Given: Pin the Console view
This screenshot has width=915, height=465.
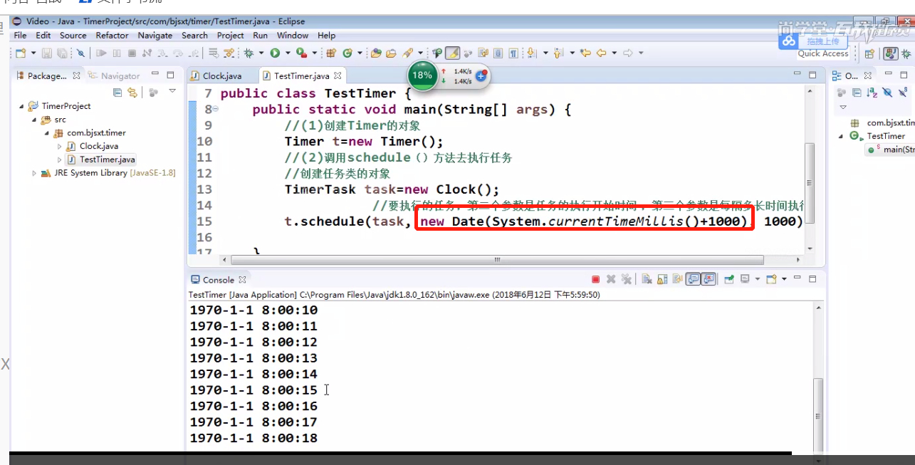Looking at the screenshot, I should point(729,279).
